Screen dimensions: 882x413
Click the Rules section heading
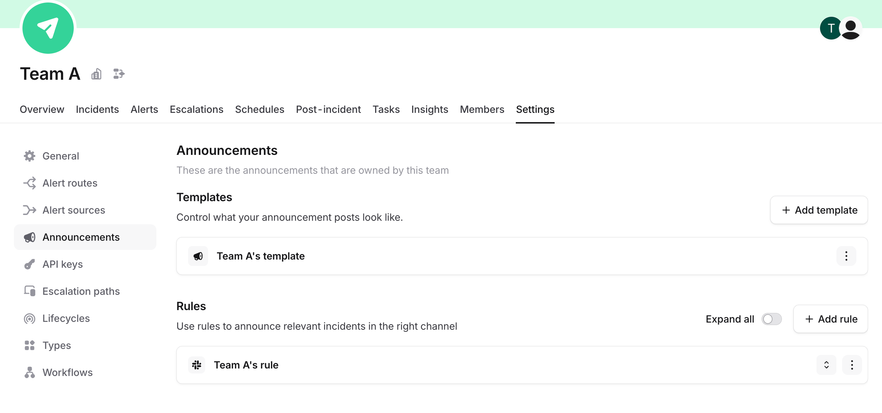[x=191, y=306]
